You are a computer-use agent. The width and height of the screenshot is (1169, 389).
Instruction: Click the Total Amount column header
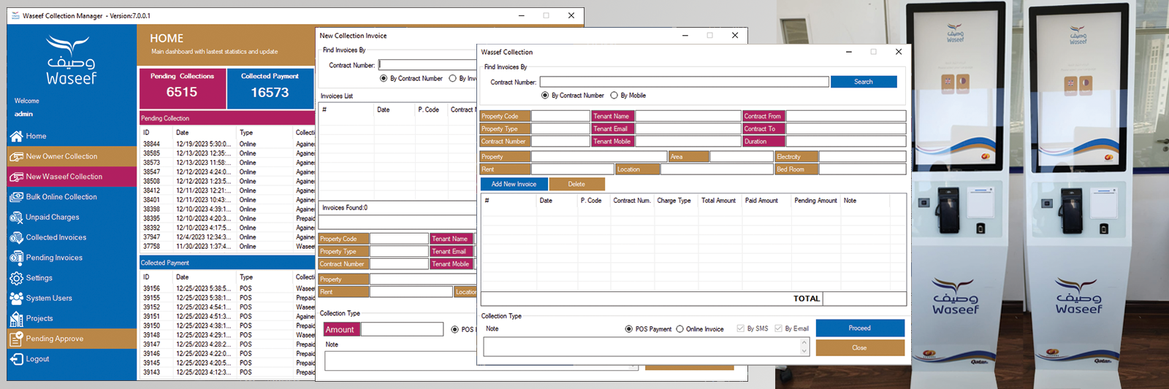click(719, 201)
